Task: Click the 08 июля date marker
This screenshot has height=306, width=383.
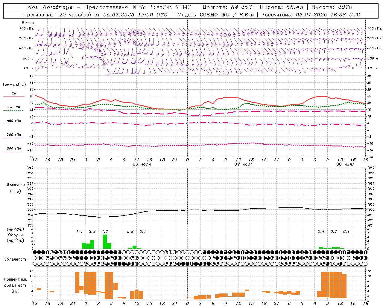Action: [x=345, y=164]
